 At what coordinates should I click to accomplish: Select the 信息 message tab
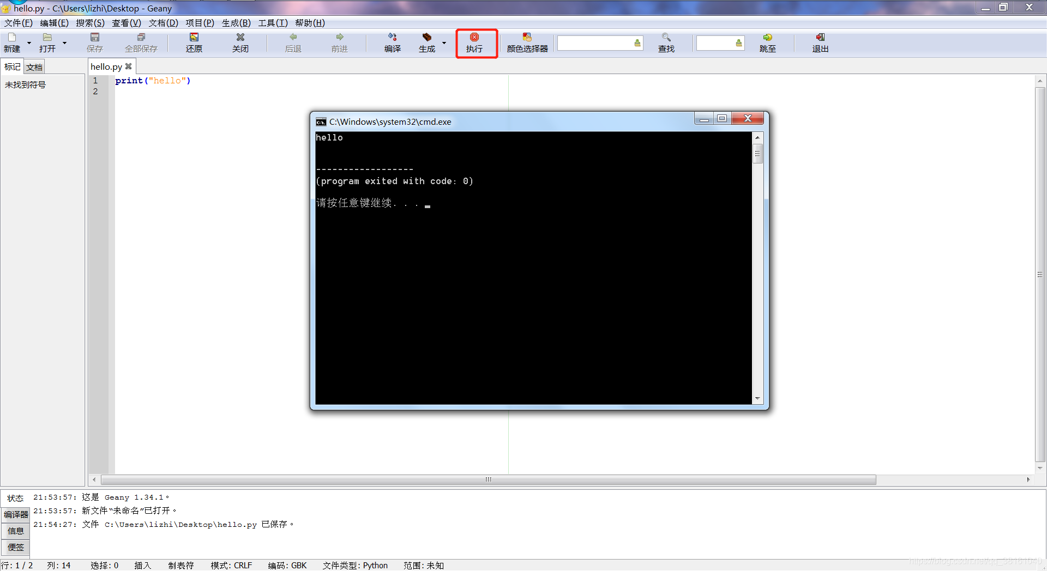click(x=16, y=531)
